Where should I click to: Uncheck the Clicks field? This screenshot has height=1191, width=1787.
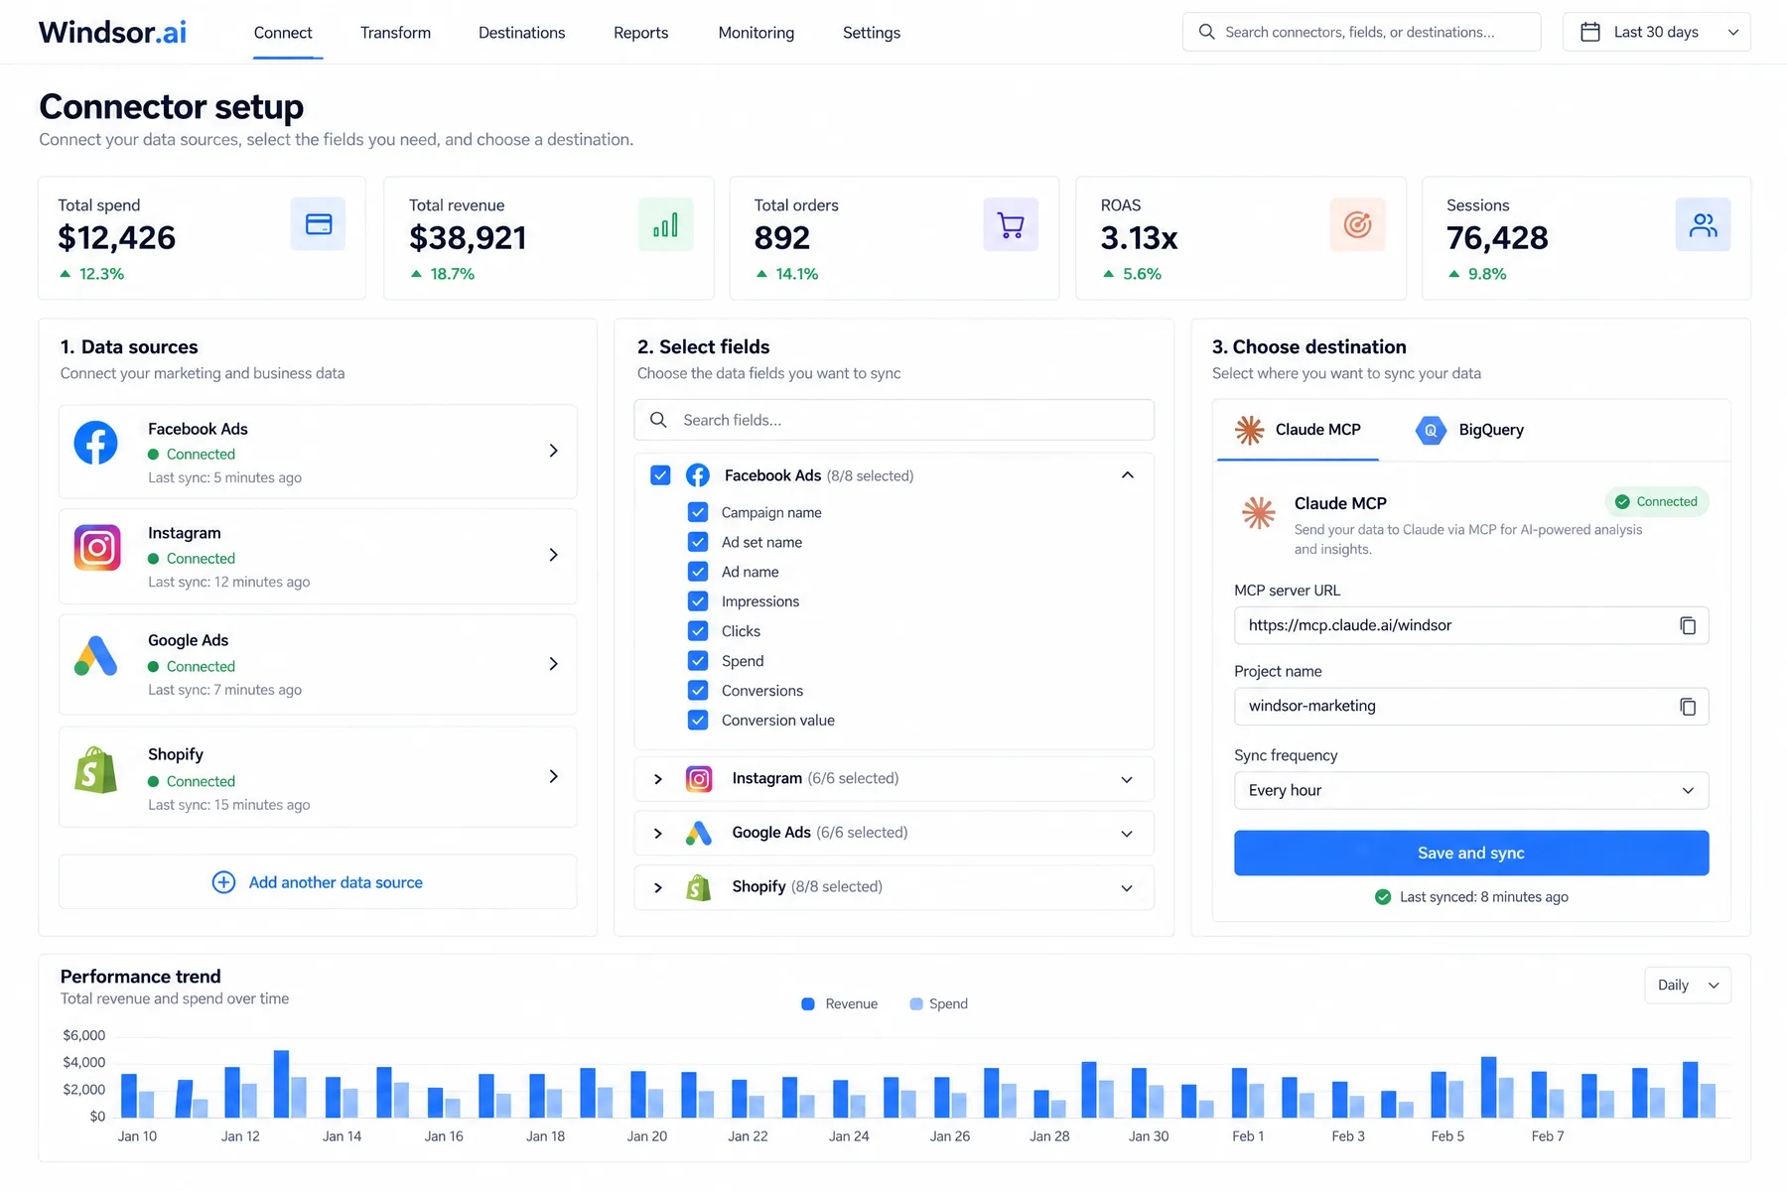[x=698, y=631]
